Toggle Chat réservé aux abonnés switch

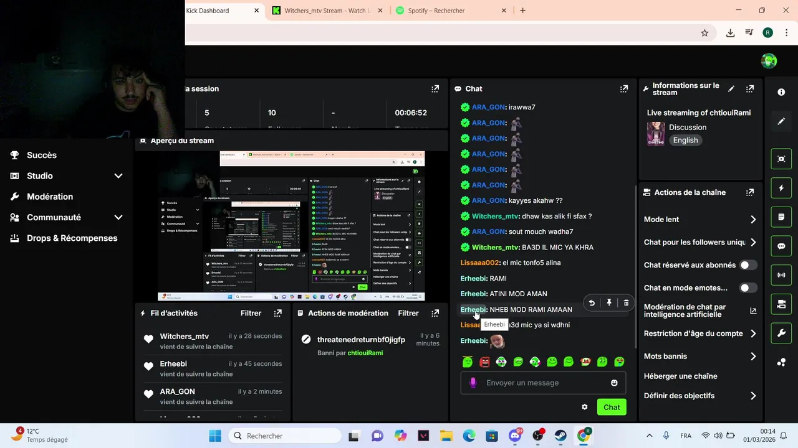click(x=748, y=265)
